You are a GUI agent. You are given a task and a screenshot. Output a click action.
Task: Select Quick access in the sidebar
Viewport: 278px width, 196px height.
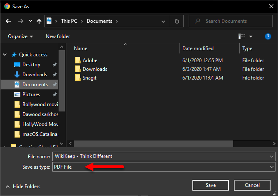tap(33, 55)
